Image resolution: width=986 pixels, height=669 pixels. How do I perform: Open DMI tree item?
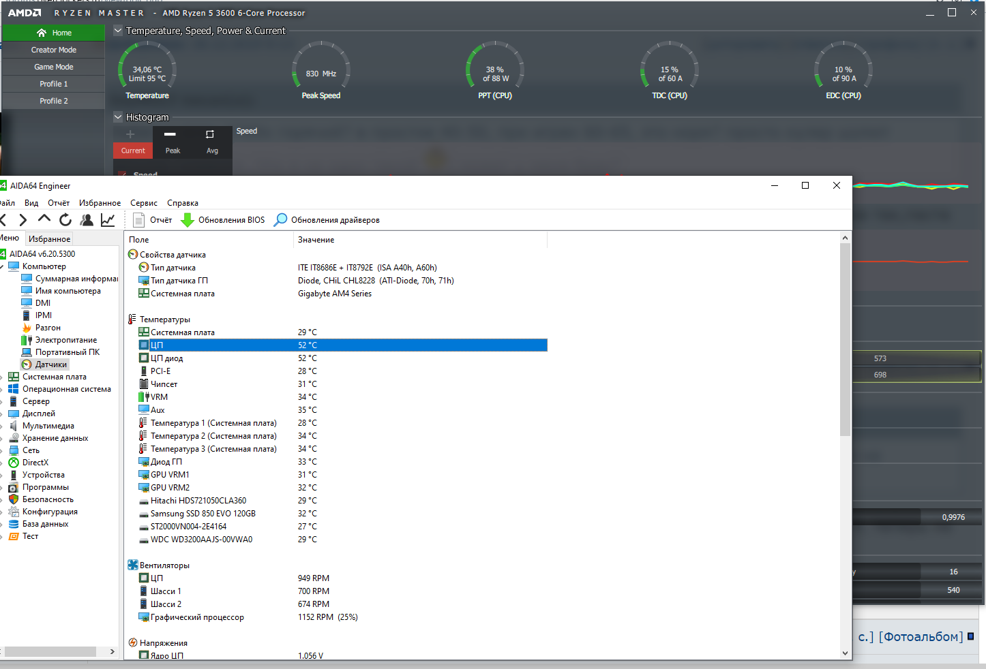point(43,303)
